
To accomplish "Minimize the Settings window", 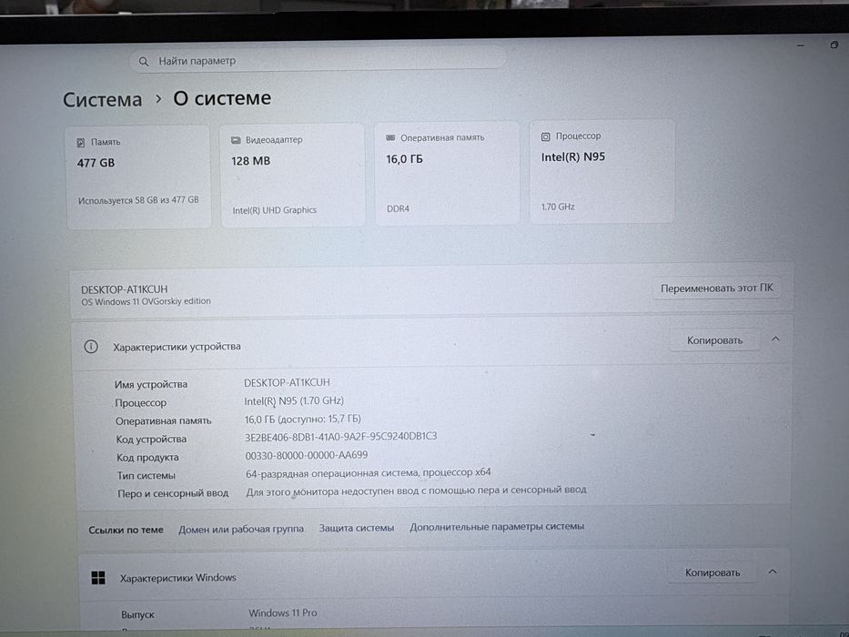I will click(801, 46).
